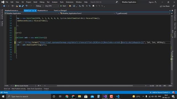This screenshot has height=99, width=177.
Task: Click the New Project toolbar icon
Action: point(12,6)
